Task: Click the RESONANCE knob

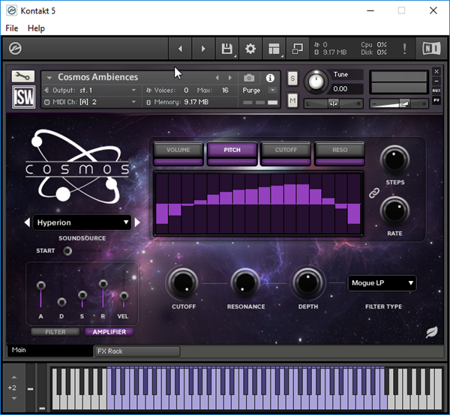Action: click(x=245, y=282)
